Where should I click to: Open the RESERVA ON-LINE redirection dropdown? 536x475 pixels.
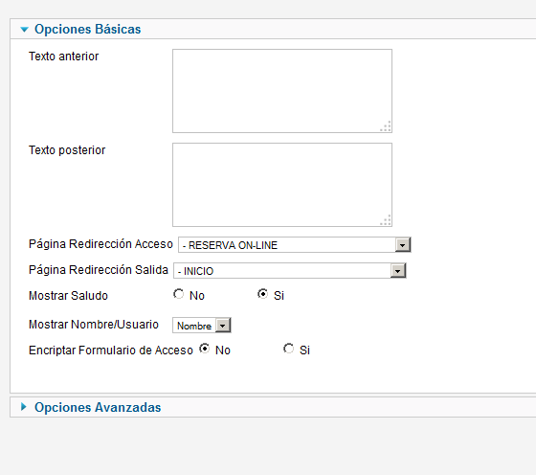295,245
